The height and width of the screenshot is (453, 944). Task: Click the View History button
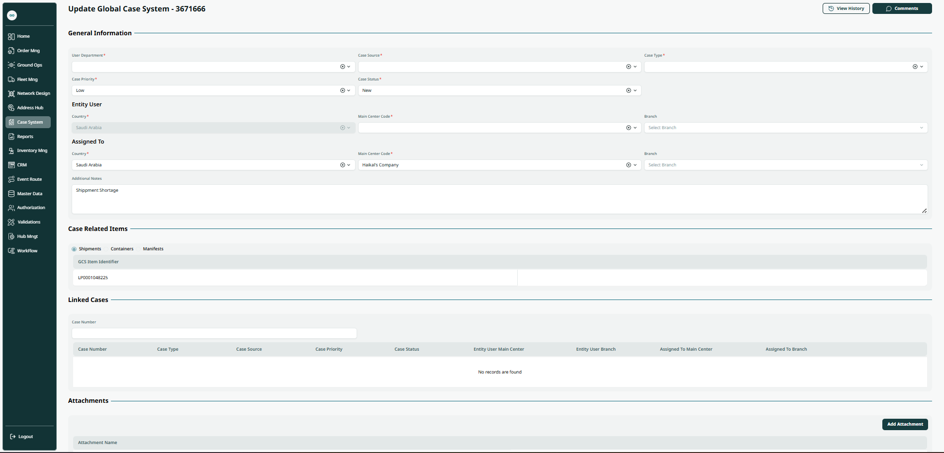(846, 8)
